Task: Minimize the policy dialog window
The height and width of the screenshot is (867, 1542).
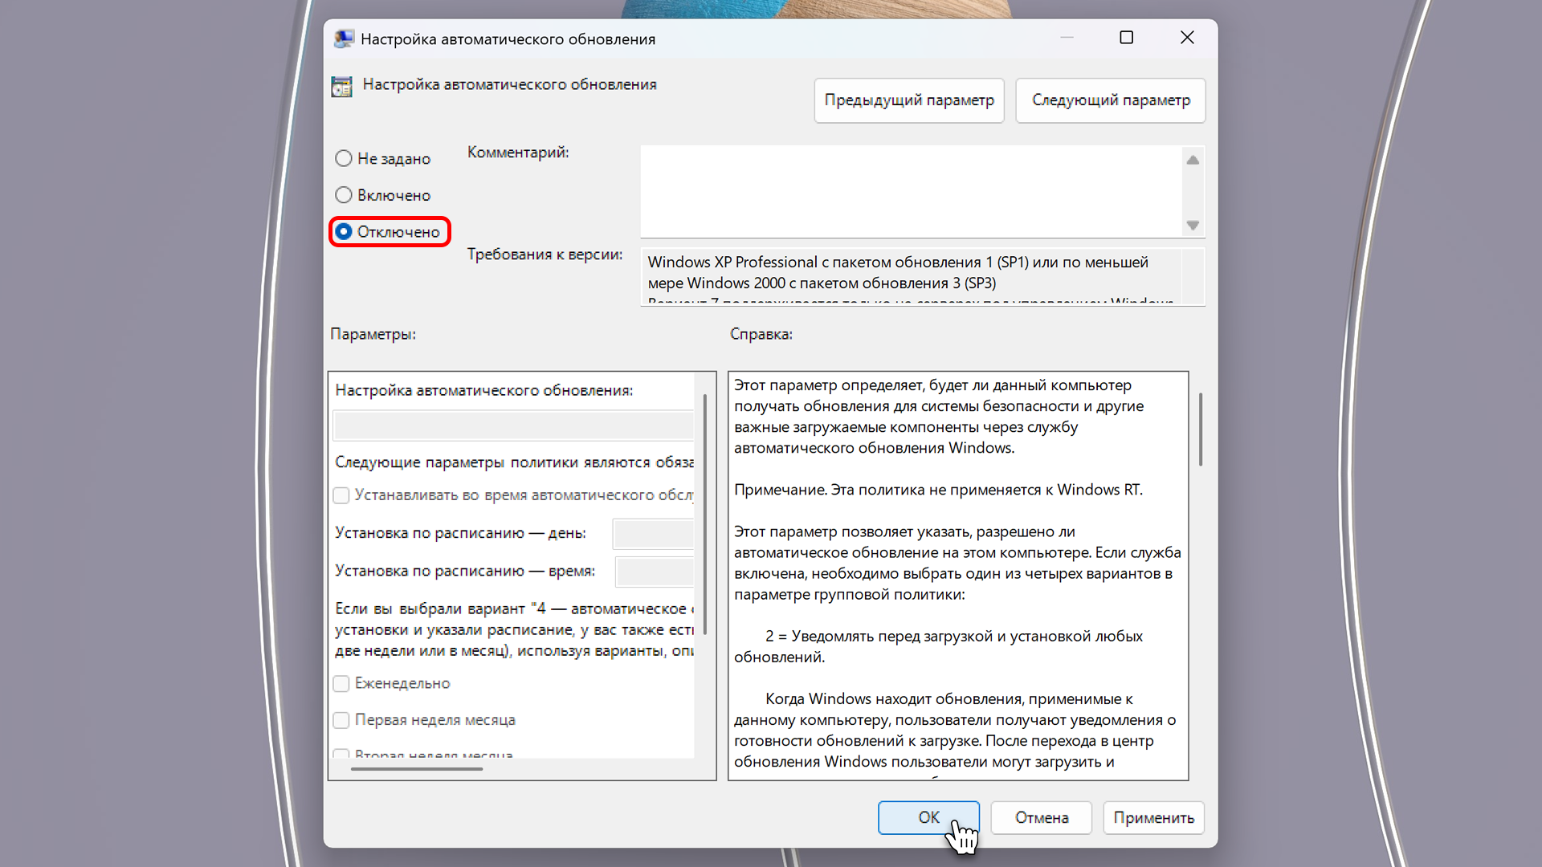Action: (x=1067, y=38)
